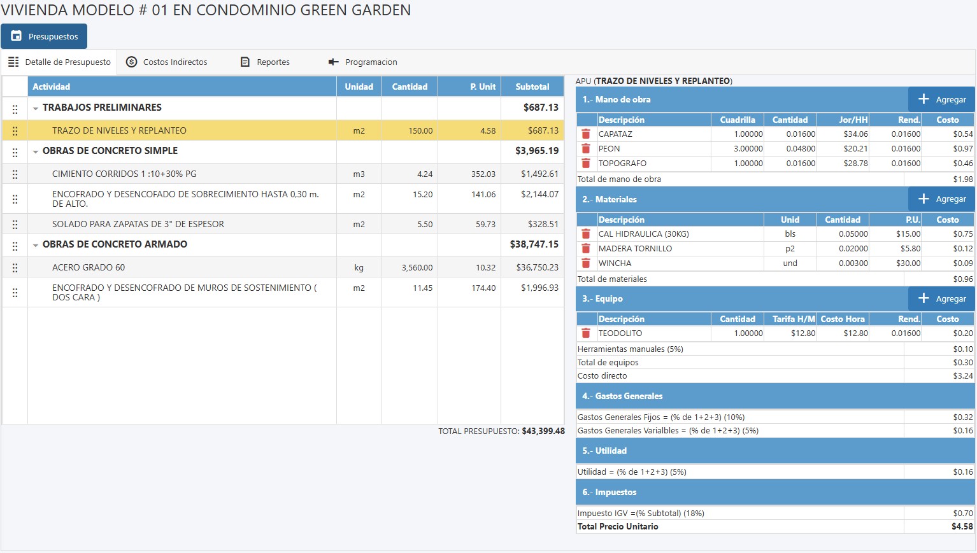
Task: Click plus icon in Equipo header
Action: (x=924, y=298)
